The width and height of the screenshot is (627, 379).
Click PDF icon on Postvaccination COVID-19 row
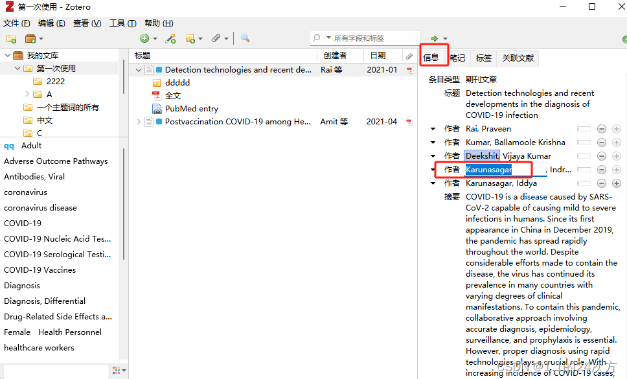coord(409,122)
